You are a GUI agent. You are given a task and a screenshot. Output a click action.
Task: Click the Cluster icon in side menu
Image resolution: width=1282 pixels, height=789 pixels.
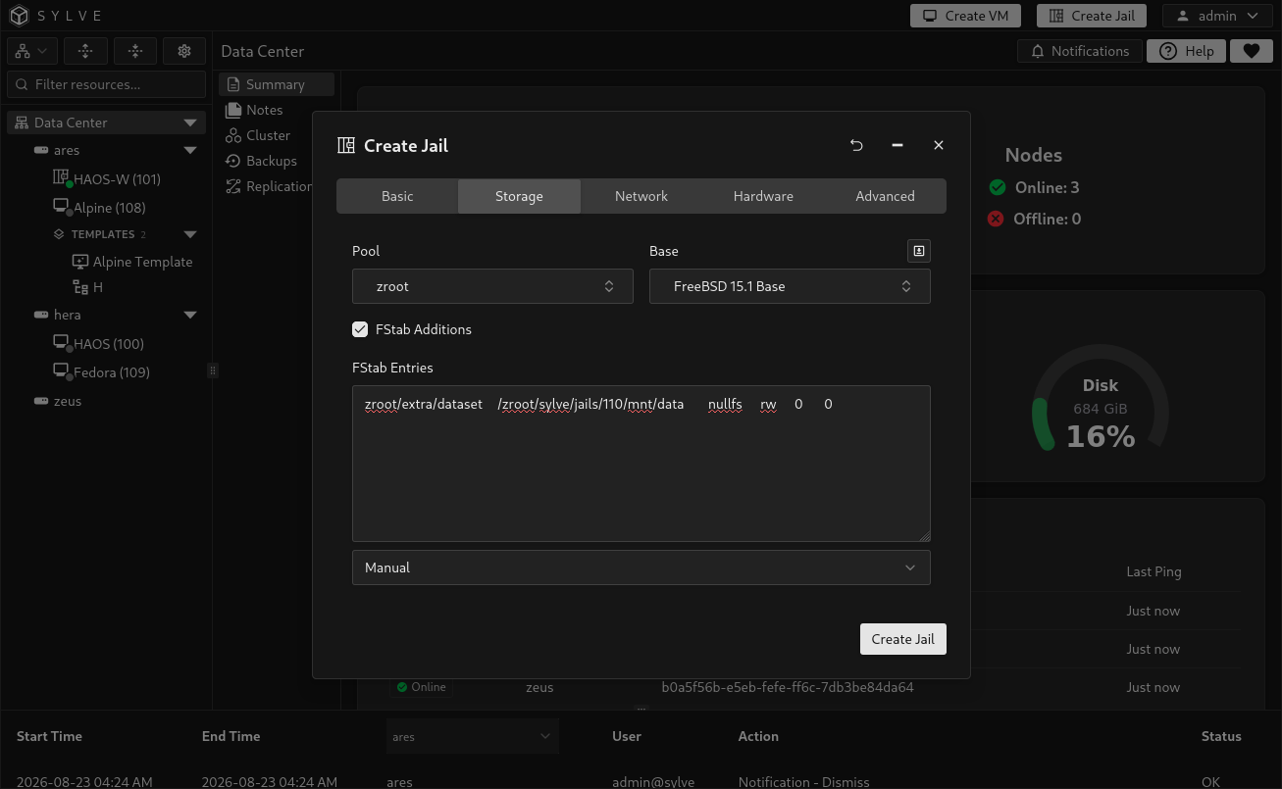(x=233, y=135)
